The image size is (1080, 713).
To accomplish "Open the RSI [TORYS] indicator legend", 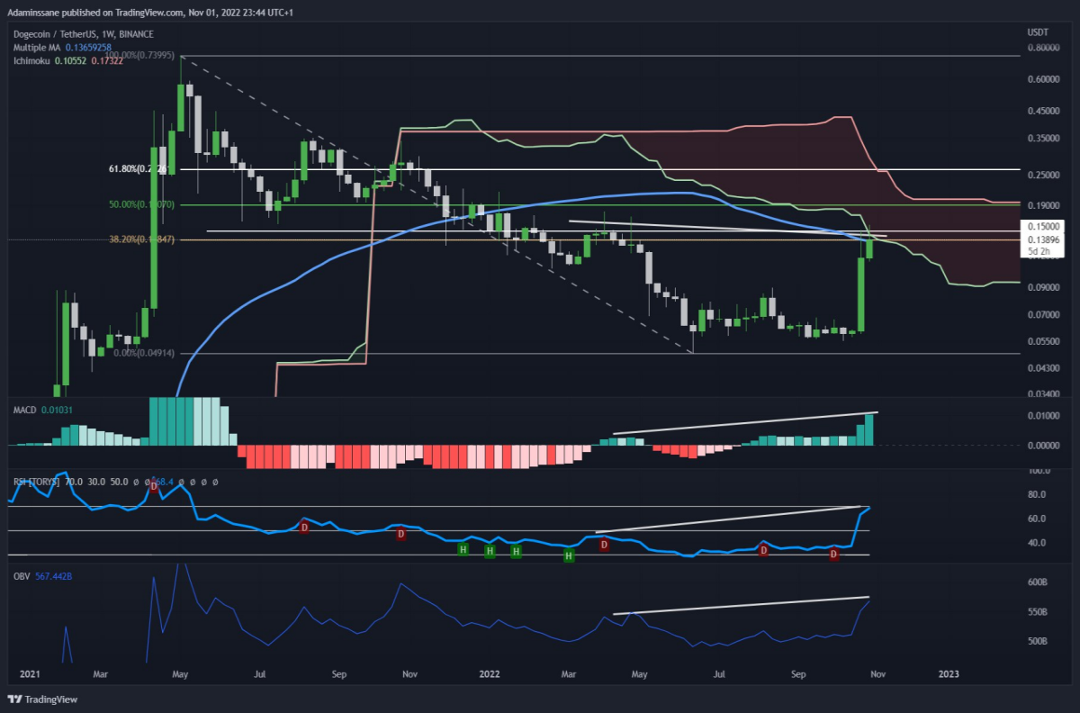I will (x=34, y=482).
